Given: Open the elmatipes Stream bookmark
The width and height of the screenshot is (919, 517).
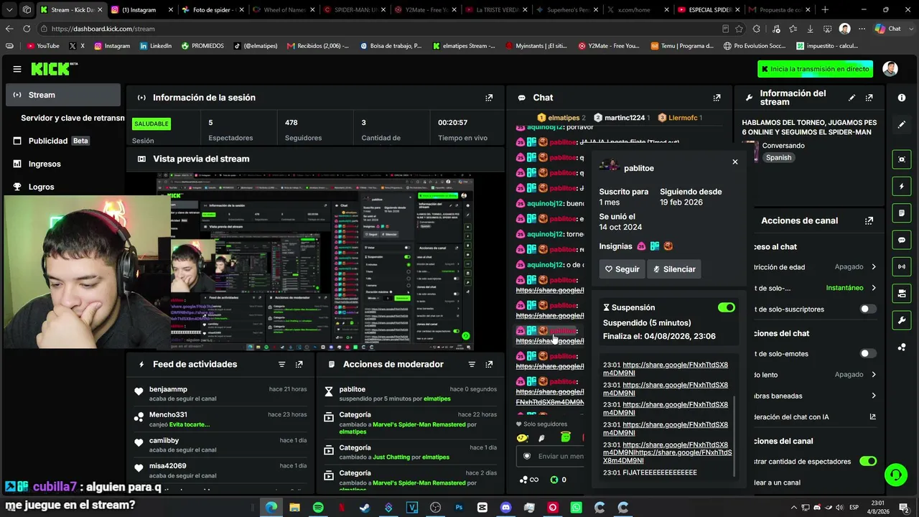Looking at the screenshot, I should [x=464, y=46].
